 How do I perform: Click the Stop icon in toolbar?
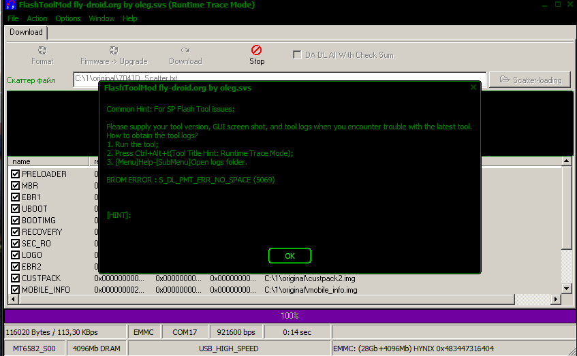[256, 50]
